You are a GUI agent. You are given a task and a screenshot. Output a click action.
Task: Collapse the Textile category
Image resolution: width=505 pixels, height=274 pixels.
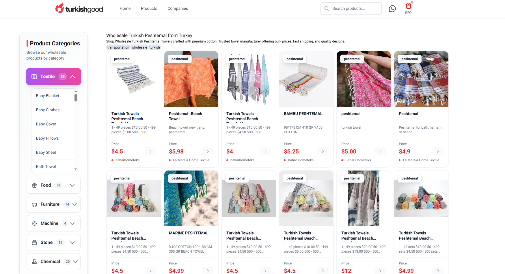point(72,77)
